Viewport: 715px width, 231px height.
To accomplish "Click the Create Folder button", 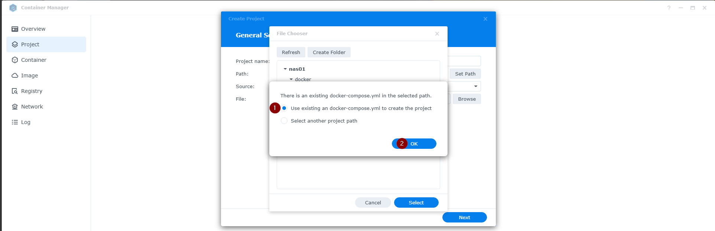I will coord(329,52).
